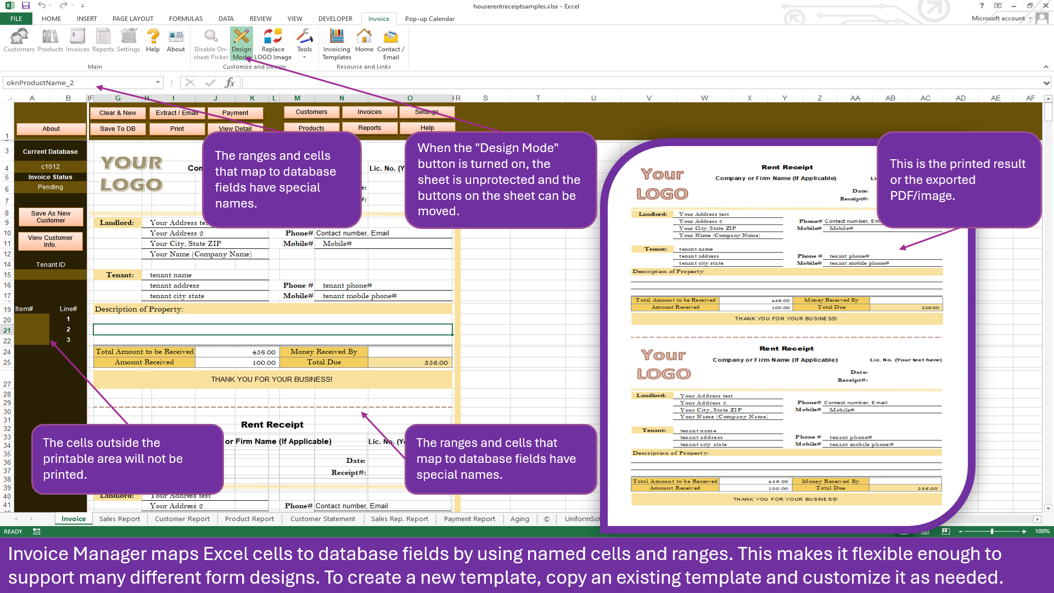Click Replace LOGO Image

point(273,44)
